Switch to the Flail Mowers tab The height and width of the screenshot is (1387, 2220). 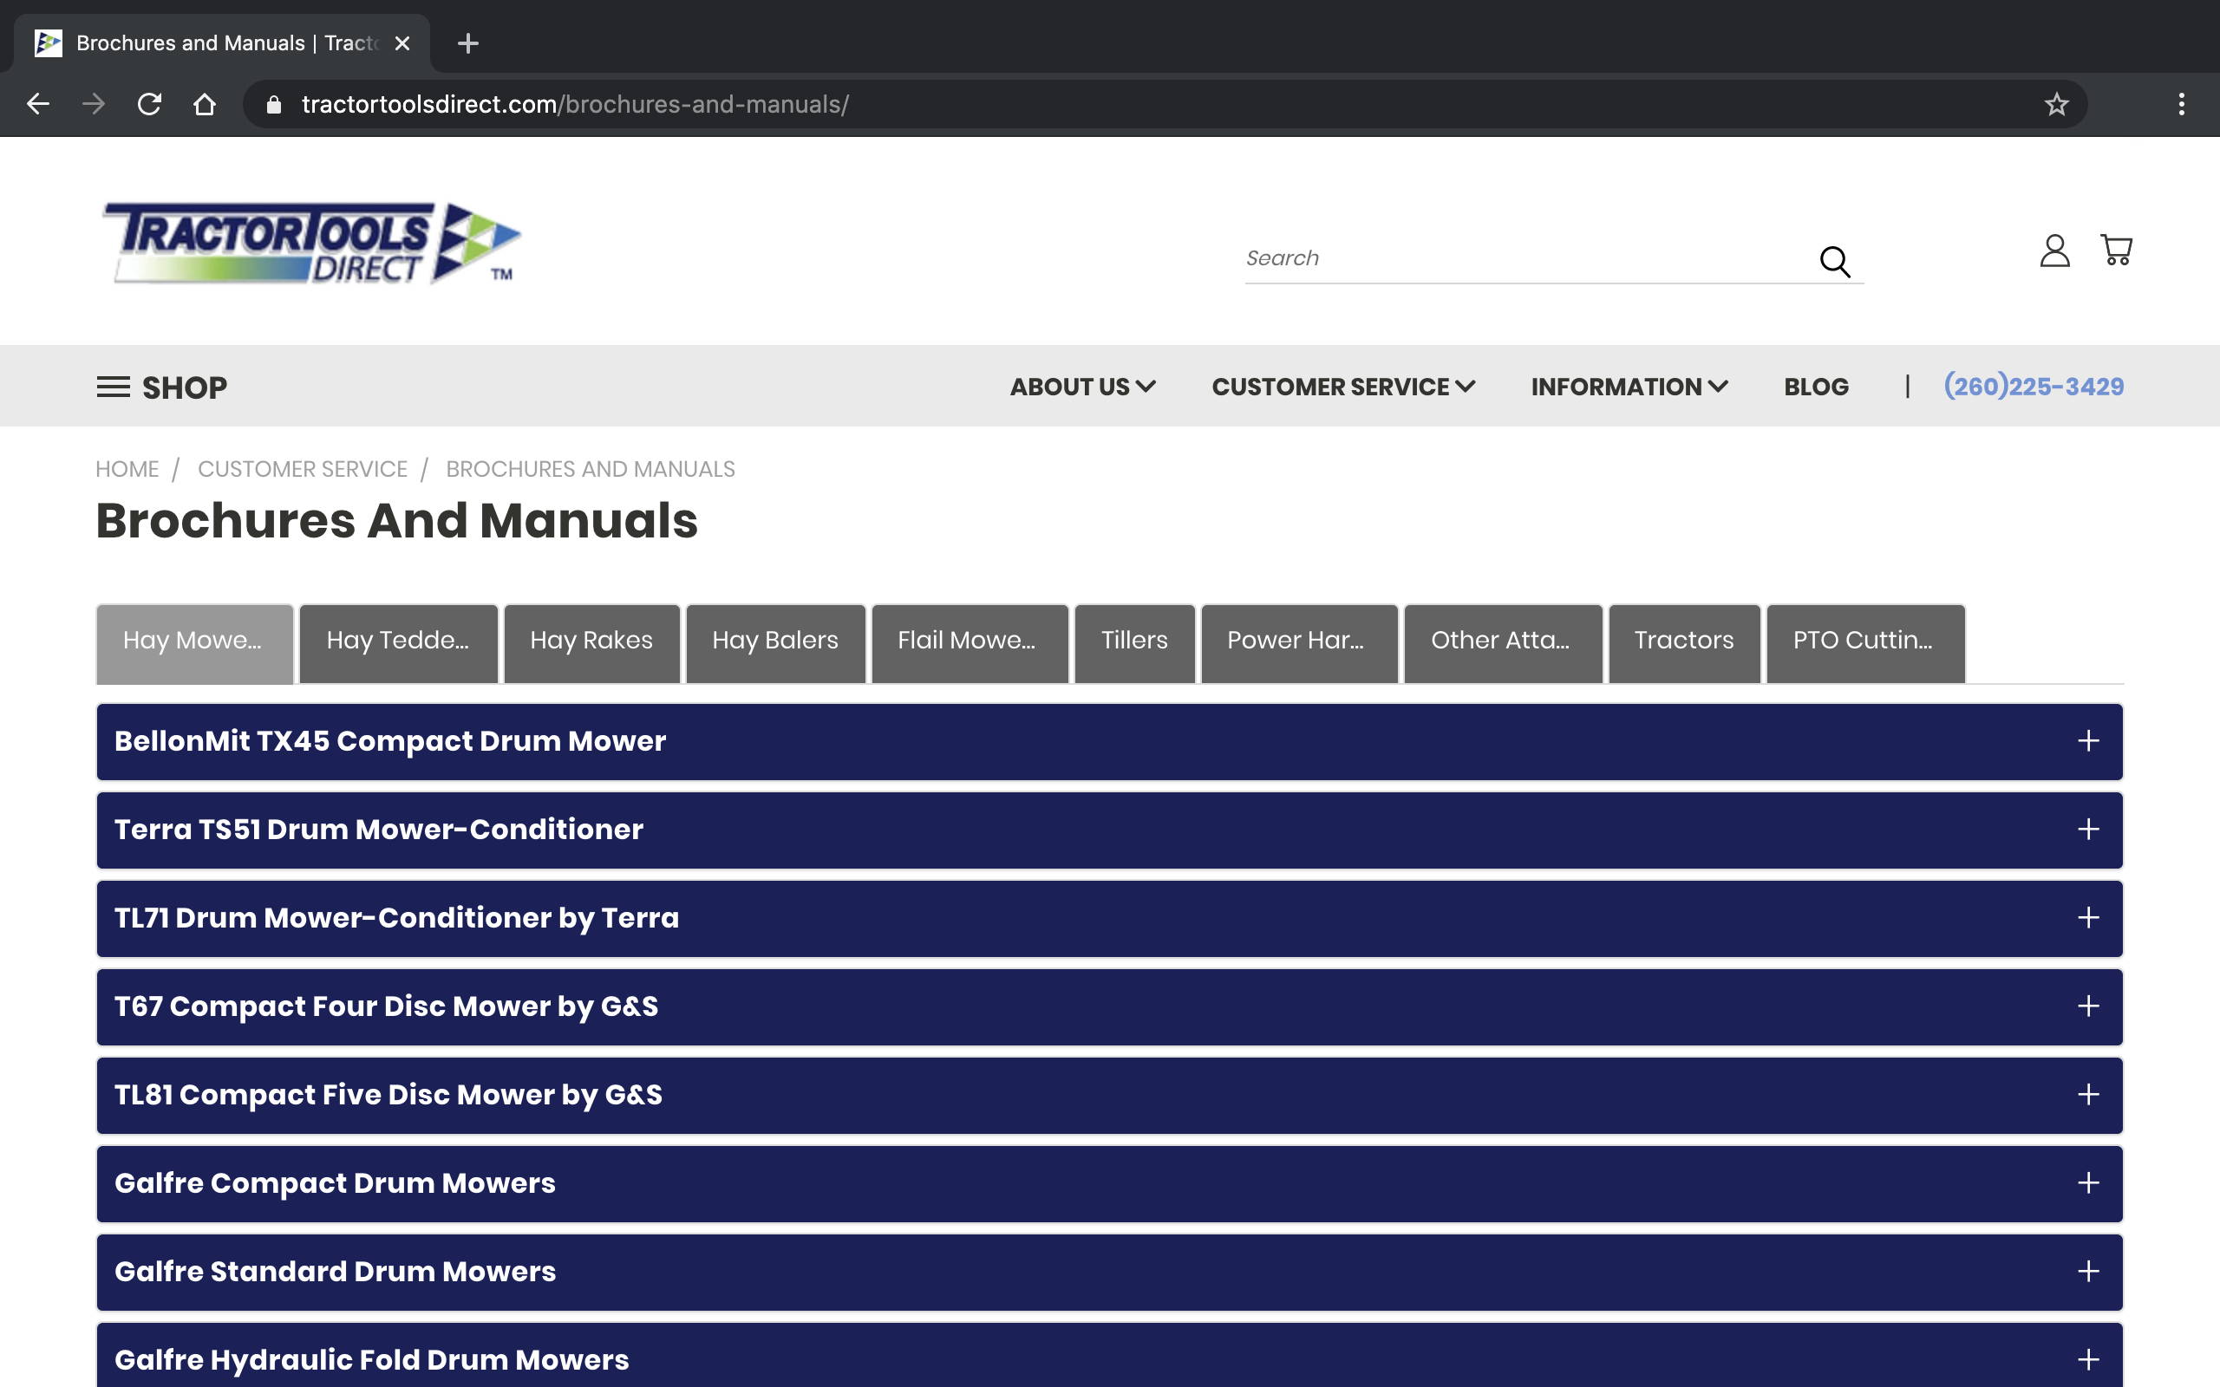[x=970, y=643]
